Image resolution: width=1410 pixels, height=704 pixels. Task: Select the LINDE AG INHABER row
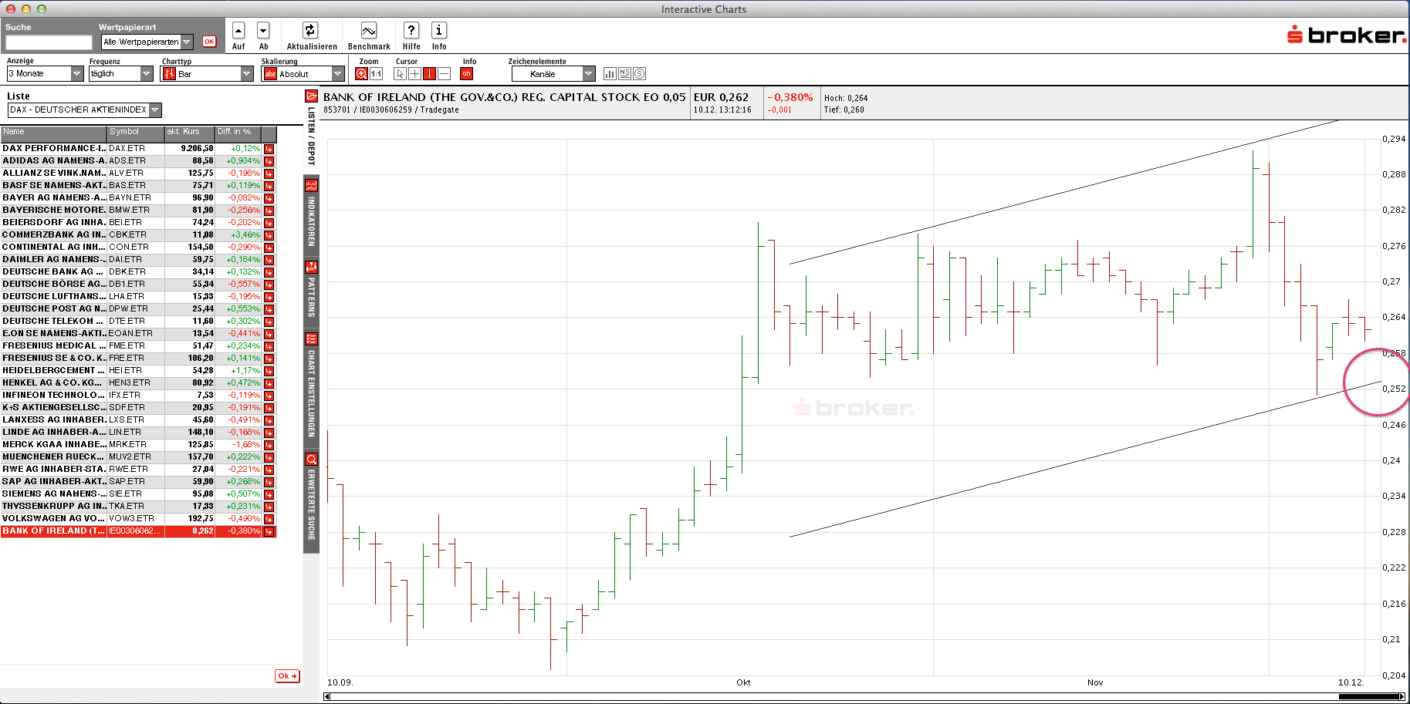tap(138, 432)
